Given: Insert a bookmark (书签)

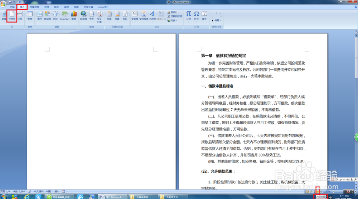Looking at the screenshot, I should click(x=92, y=16).
